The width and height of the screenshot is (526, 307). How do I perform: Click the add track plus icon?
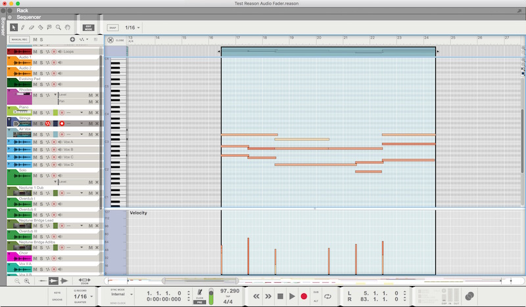[72, 40]
